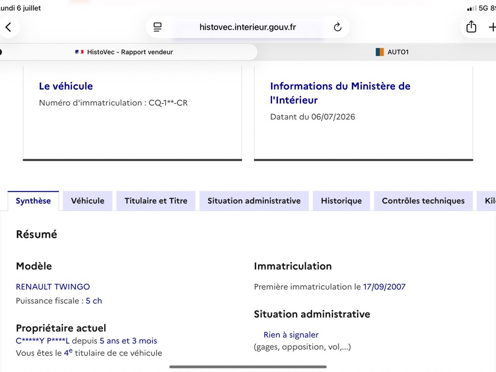Open the page reader menu icon
496x372 pixels.
click(x=157, y=27)
